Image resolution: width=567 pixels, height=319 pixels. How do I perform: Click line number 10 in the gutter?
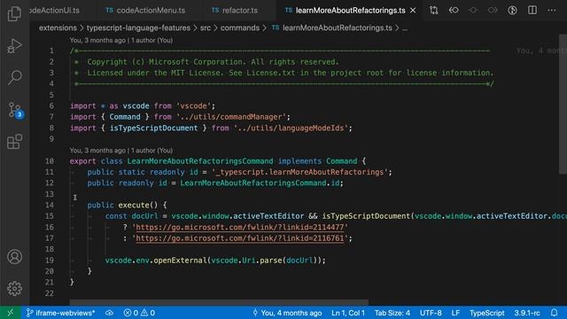point(50,161)
